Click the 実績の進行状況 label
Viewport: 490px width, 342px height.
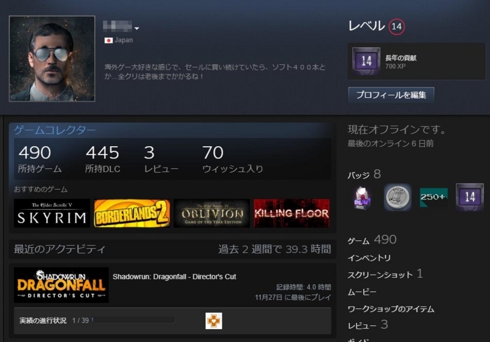pyautogui.click(x=43, y=321)
